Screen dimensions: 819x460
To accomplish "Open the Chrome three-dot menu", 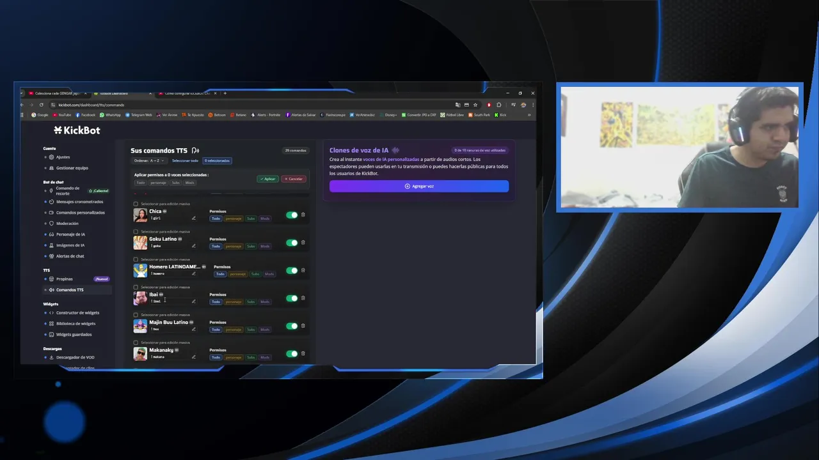I will point(532,105).
